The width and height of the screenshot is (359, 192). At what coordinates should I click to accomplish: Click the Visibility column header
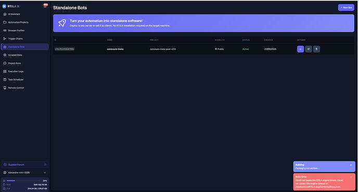pyautogui.click(x=220, y=40)
